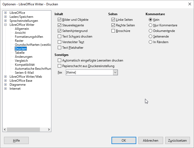This screenshot has width=194, height=148.
Task: Enable Broschüre printing
Action: 113,31
